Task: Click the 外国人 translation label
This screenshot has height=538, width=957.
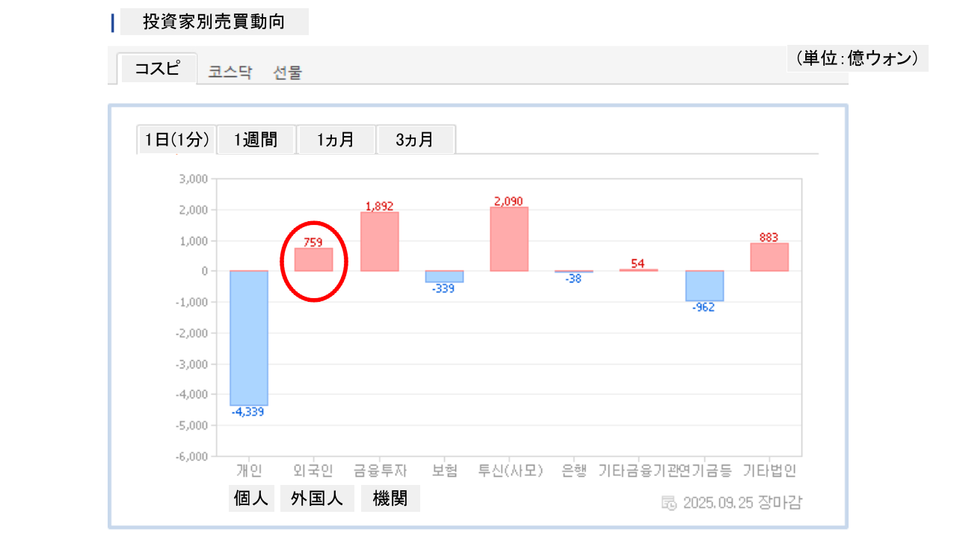Action: pos(317,498)
